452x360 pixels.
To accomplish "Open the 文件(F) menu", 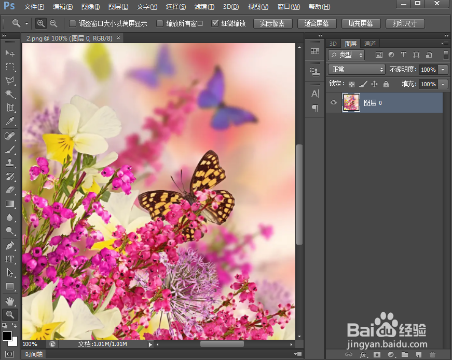I will (34, 7).
